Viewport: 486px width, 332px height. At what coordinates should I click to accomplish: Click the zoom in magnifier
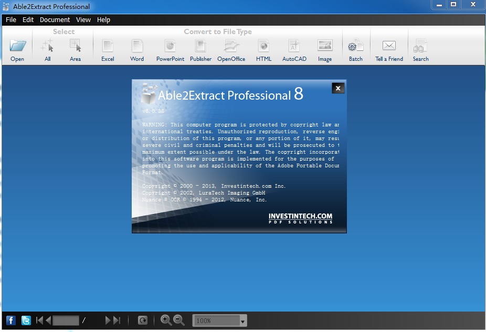point(166,320)
